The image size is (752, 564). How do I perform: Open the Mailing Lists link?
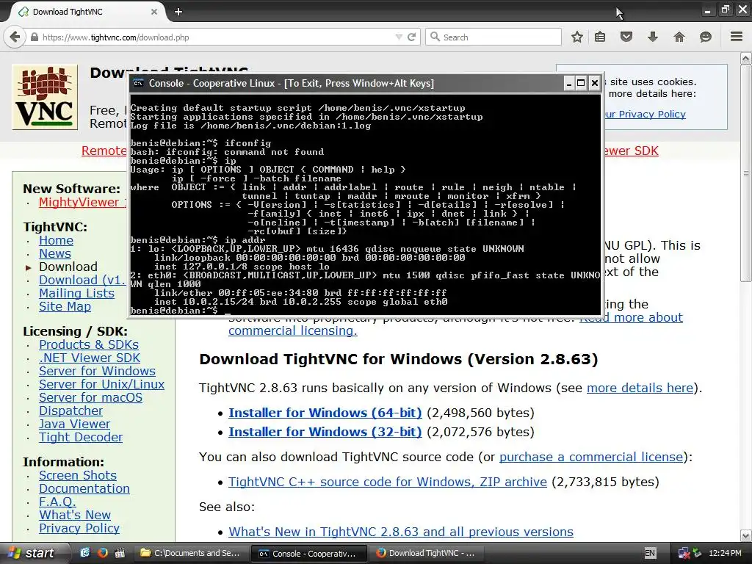click(76, 293)
